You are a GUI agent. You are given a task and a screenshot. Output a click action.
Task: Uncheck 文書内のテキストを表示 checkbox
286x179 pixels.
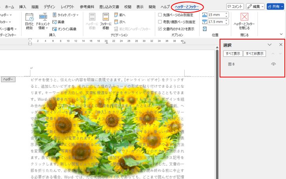coord(160,29)
